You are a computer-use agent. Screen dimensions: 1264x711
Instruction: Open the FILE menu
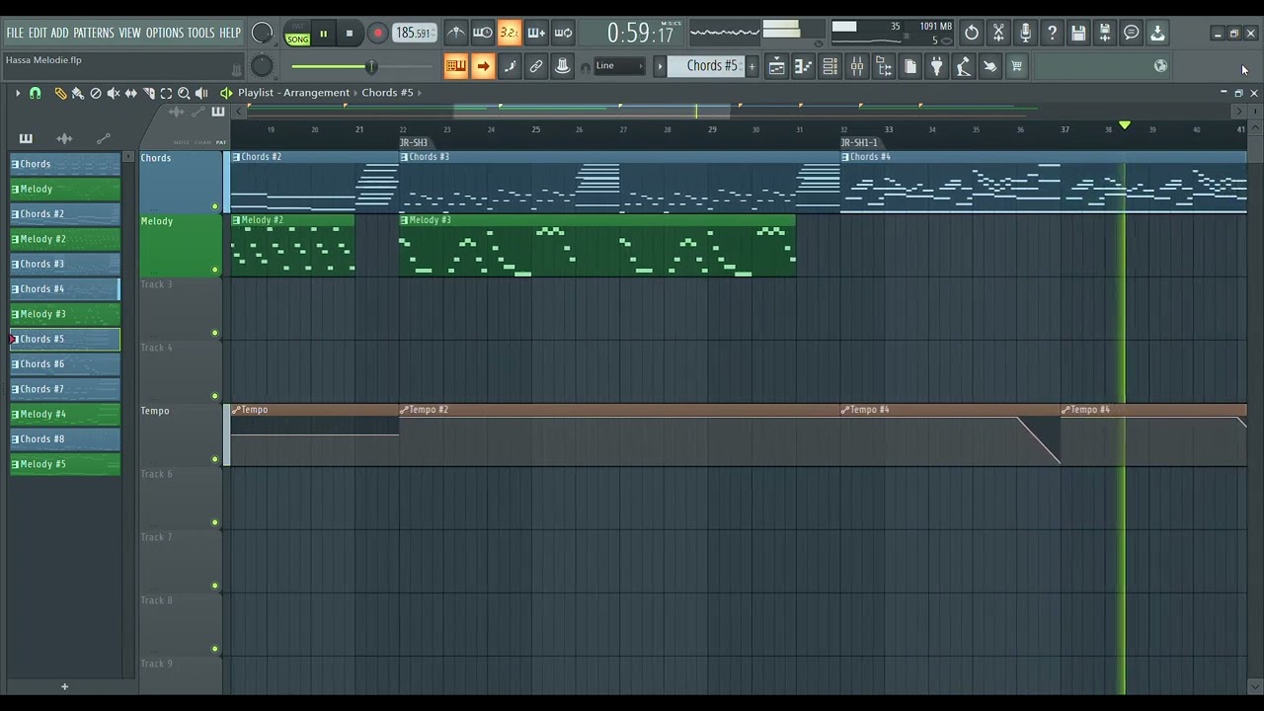tap(15, 33)
